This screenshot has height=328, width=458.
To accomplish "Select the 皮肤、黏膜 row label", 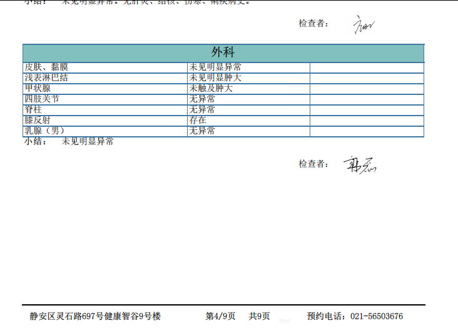I will click(46, 67).
